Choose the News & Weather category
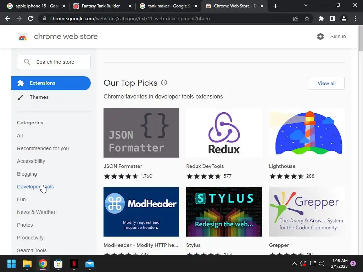Image resolution: width=363 pixels, height=272 pixels. (x=36, y=212)
